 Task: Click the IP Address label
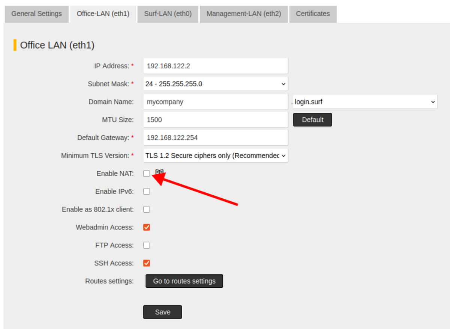coord(114,66)
